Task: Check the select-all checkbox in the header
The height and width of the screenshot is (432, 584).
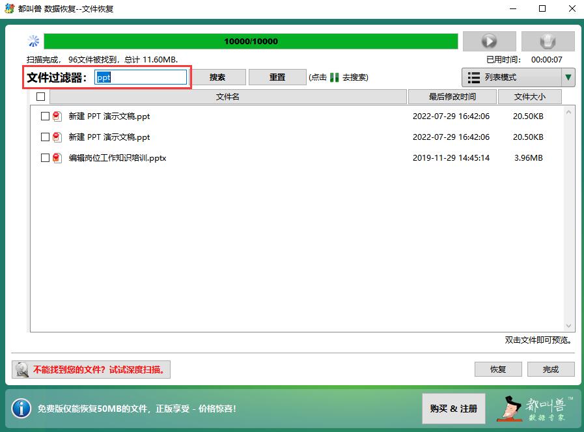Action: [x=40, y=96]
